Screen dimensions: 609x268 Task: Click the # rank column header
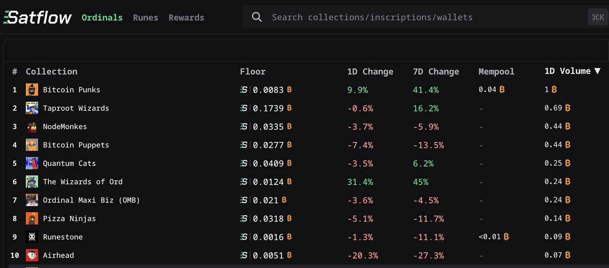tap(15, 71)
